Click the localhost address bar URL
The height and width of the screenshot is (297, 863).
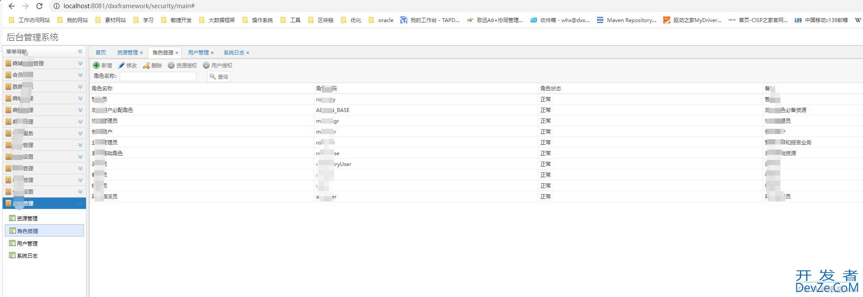pos(129,6)
